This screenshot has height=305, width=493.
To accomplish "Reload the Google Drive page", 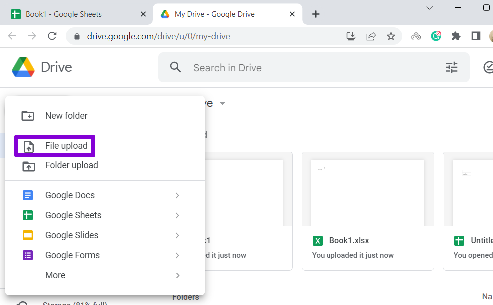I will [52, 36].
